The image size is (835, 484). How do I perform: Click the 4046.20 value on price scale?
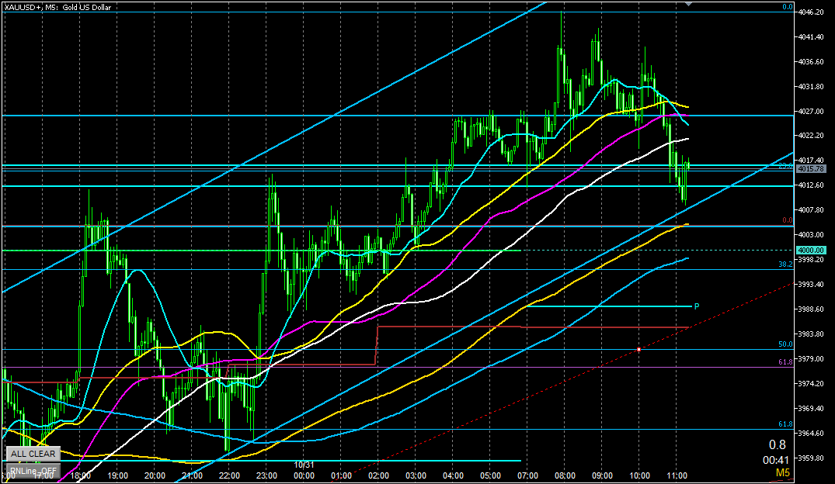coord(812,12)
